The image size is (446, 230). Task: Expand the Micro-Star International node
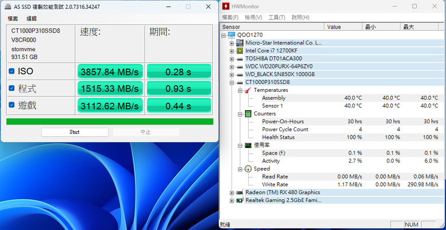232,43
